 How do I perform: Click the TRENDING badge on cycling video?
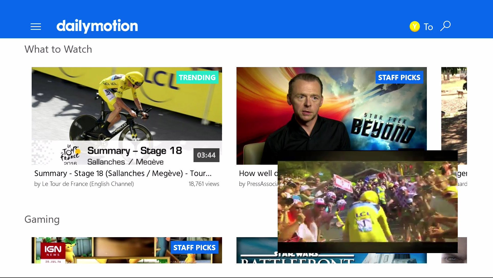tap(197, 77)
